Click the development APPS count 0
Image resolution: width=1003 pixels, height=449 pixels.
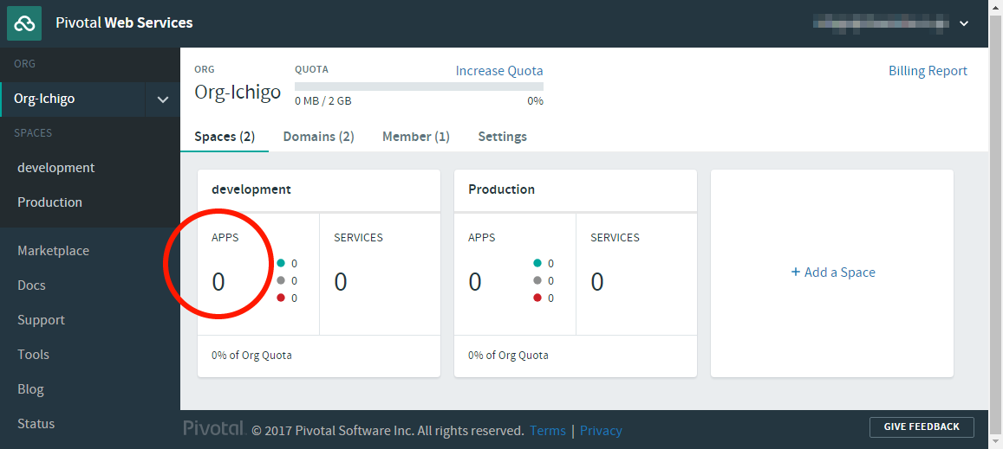218,282
